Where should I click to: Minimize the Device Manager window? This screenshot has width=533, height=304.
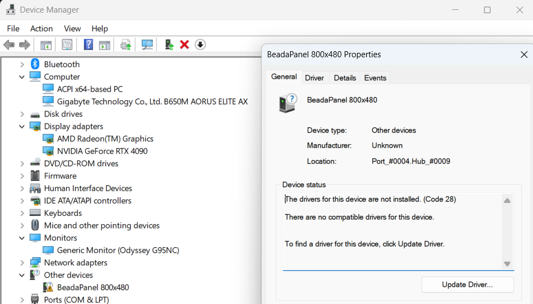tap(455, 10)
